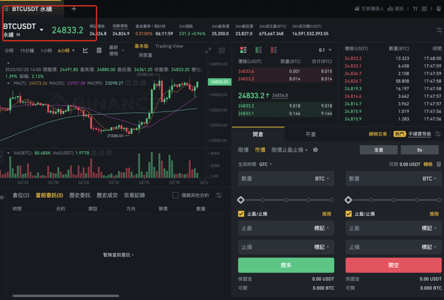Image resolution: width=444 pixels, height=300 pixels.
Task: Click the chart grid table icon near 最新價格
Action: tap(99, 51)
